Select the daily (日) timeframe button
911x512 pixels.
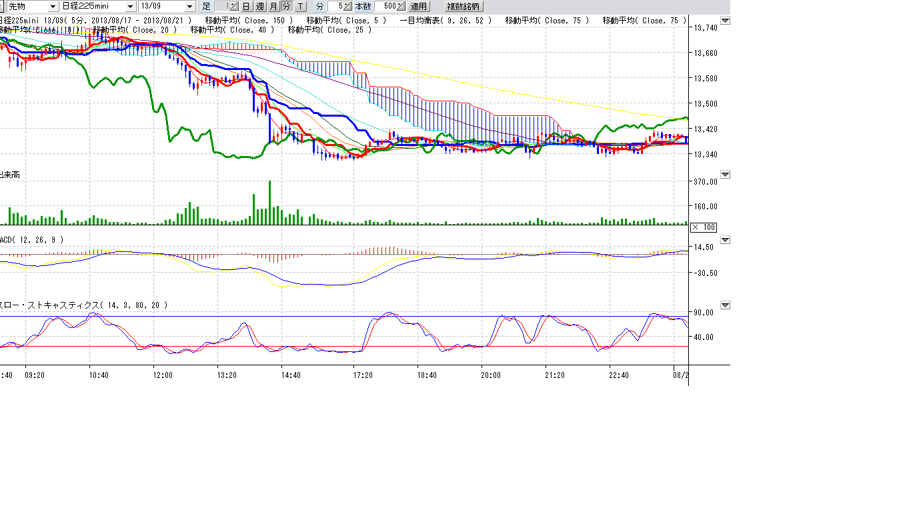(246, 7)
